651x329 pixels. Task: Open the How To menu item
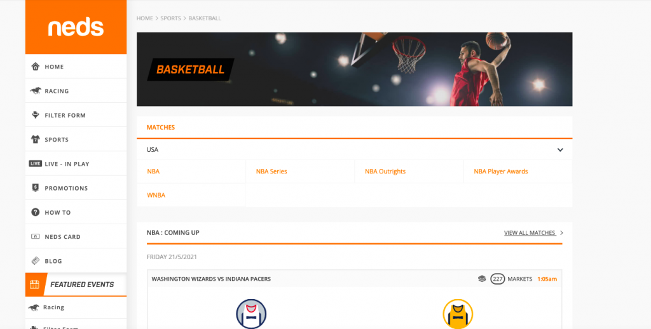tap(76, 212)
